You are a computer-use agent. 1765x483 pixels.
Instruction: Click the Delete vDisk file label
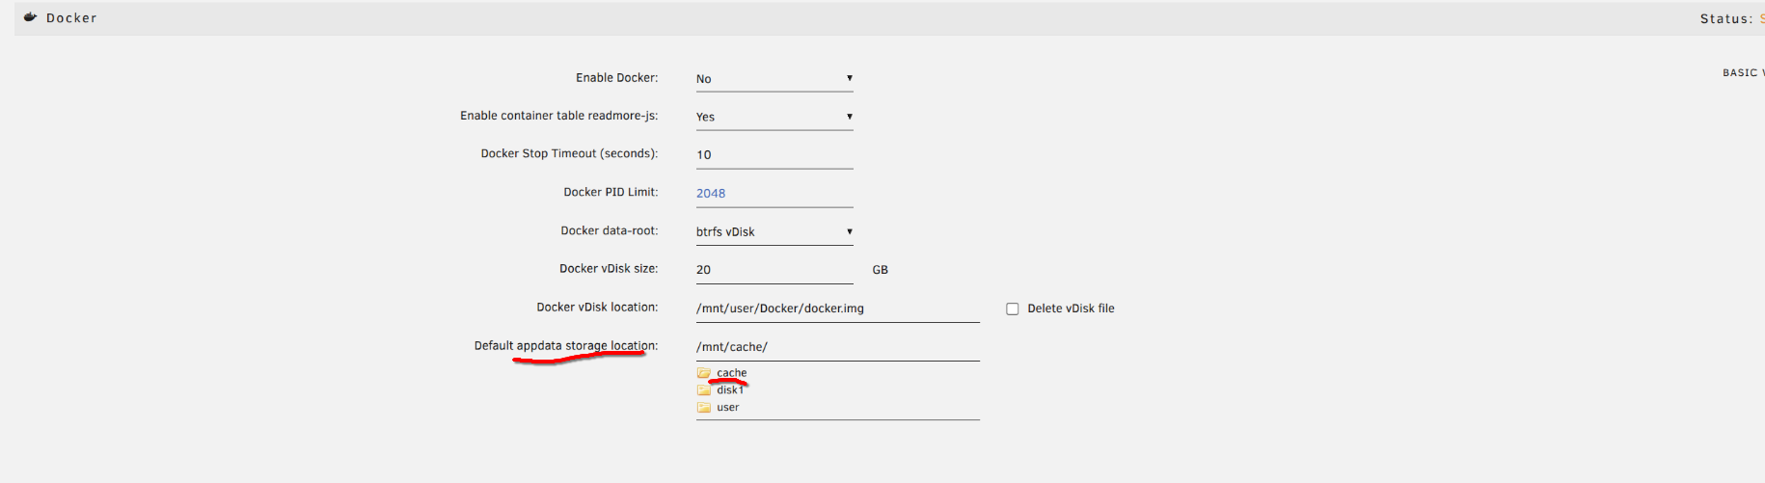pyautogui.click(x=1071, y=309)
